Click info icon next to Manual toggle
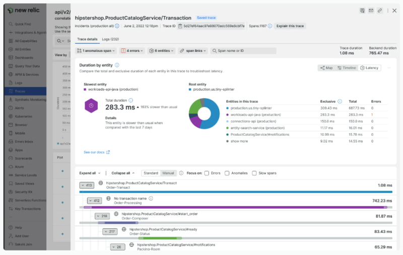Screen dimensions: 403x255 [181, 173]
